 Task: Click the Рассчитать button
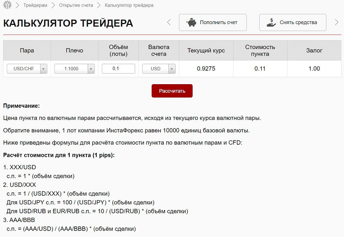point(172,91)
